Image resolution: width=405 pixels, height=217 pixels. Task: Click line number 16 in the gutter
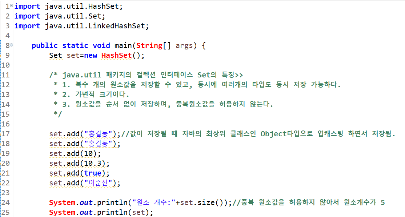[5, 124]
